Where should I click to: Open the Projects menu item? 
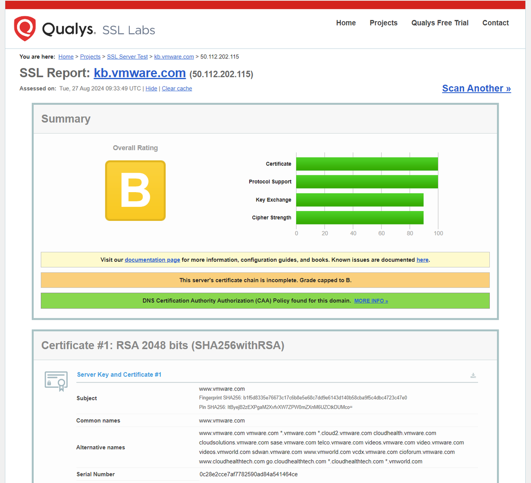tap(384, 23)
